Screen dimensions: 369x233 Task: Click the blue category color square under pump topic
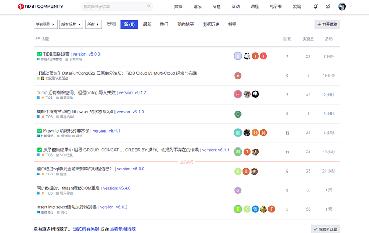pos(38,98)
